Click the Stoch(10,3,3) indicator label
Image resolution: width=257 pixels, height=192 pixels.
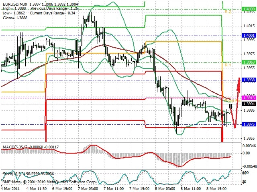tap(14, 174)
